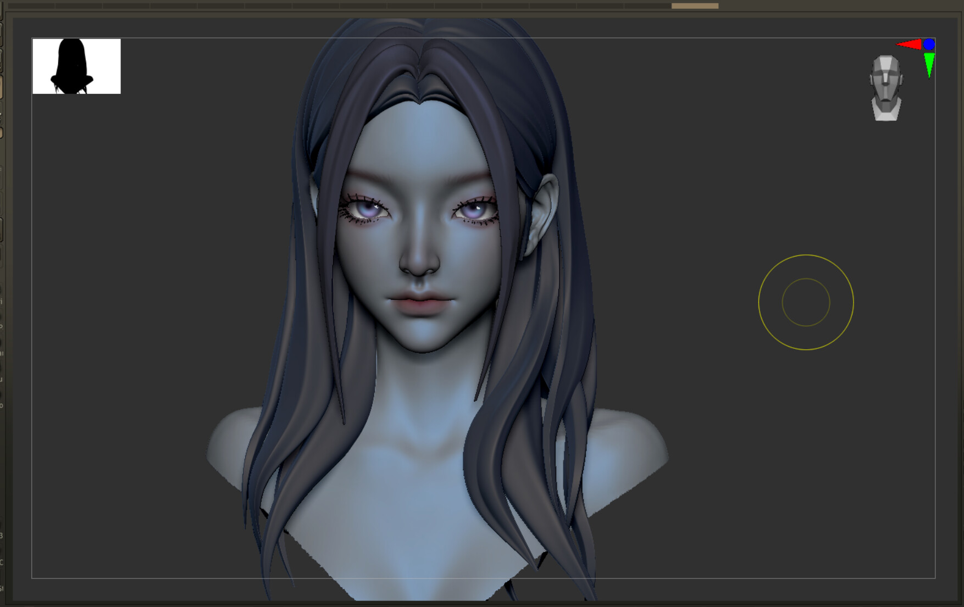
Task: Expand the highlighted segment in the top bar
Action: [695, 5]
